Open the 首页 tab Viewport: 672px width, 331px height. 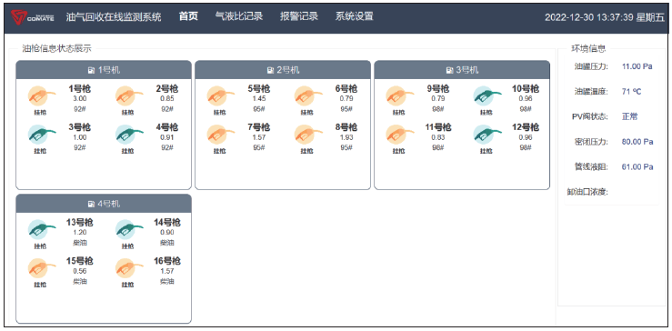188,16
